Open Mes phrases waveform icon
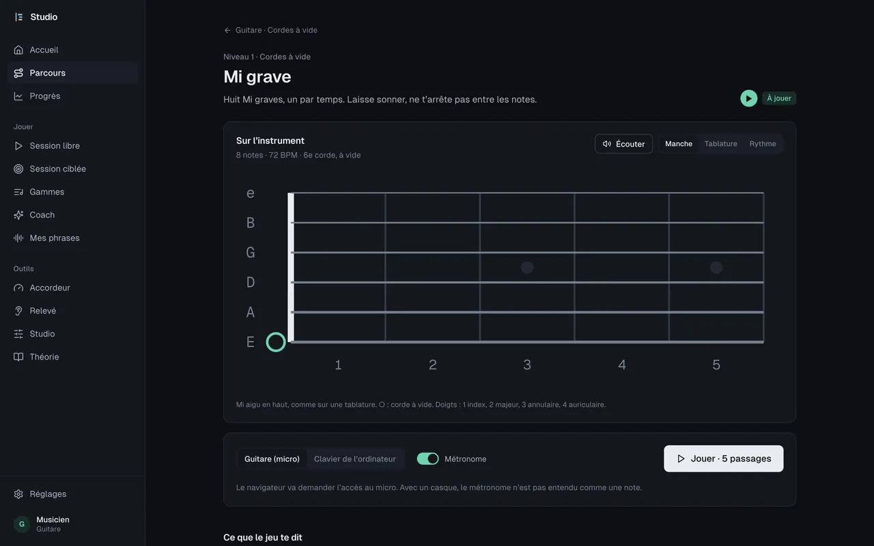Screen dimensions: 874x546 tap(18, 238)
